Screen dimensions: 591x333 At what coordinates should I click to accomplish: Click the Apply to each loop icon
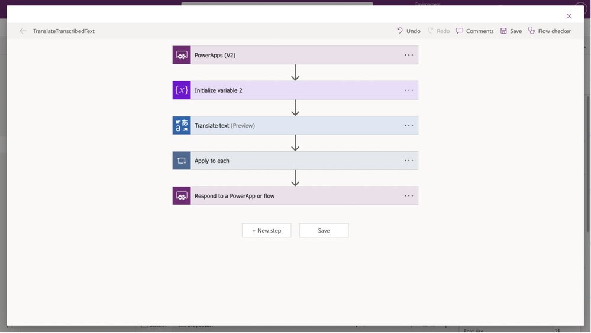[x=182, y=161]
